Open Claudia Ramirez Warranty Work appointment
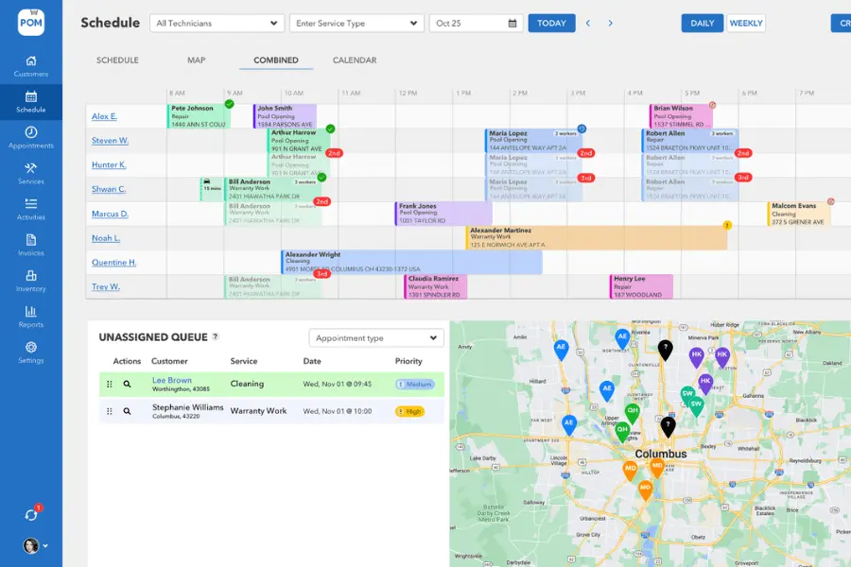Image resolution: width=851 pixels, height=567 pixels. [435, 286]
